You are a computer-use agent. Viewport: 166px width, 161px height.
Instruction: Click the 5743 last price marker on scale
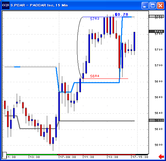(x=157, y=31)
